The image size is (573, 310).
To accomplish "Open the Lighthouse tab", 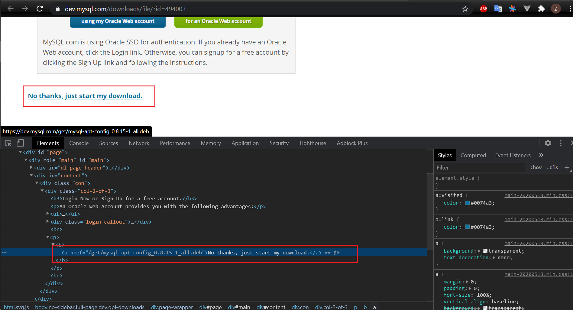I will [313, 143].
